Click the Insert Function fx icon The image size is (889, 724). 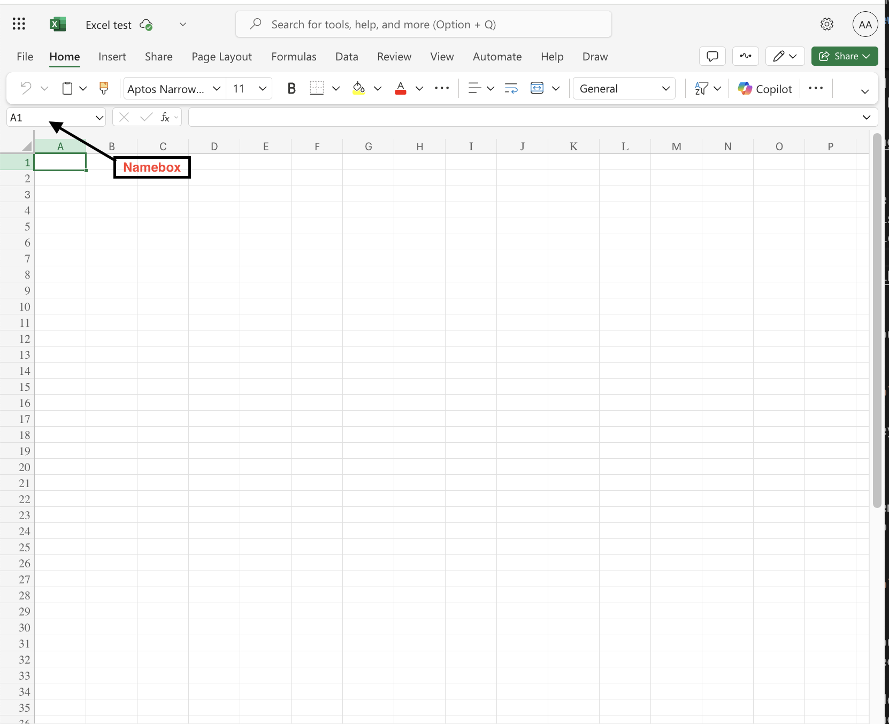166,117
